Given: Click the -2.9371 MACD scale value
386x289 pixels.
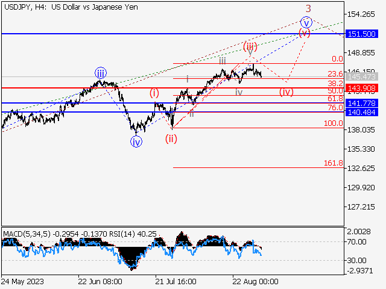Looking at the screenshot, I should click(x=359, y=271).
